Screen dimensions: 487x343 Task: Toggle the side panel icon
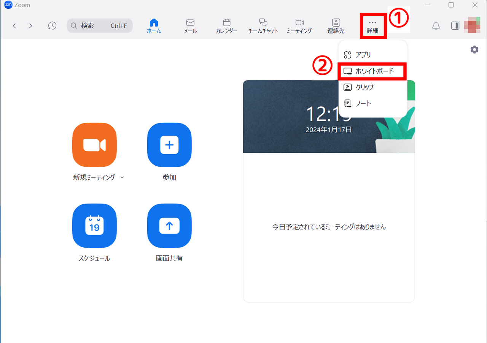pyautogui.click(x=455, y=26)
